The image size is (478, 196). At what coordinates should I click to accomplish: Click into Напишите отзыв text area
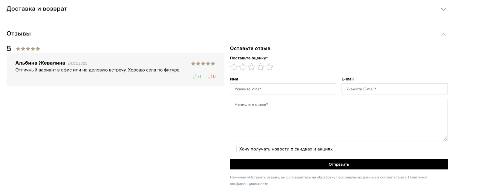pyautogui.click(x=339, y=120)
